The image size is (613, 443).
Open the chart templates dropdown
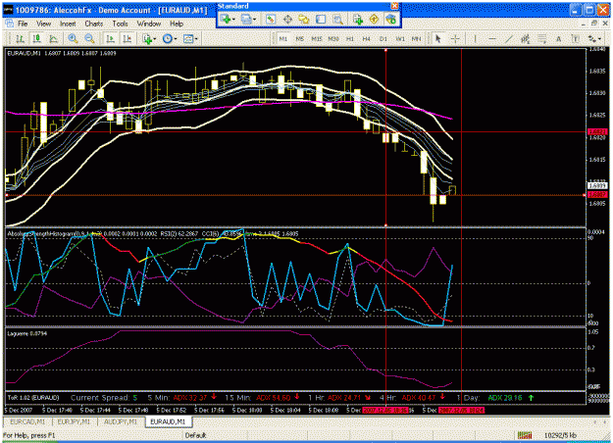(x=190, y=38)
